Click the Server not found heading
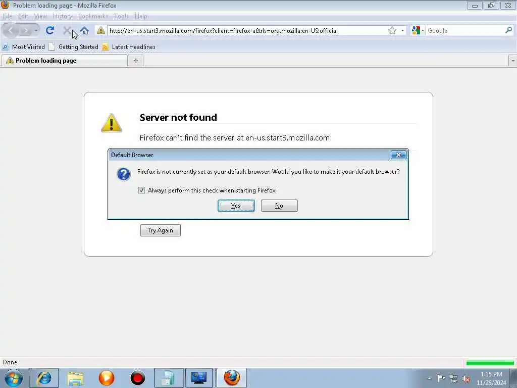 pos(178,117)
